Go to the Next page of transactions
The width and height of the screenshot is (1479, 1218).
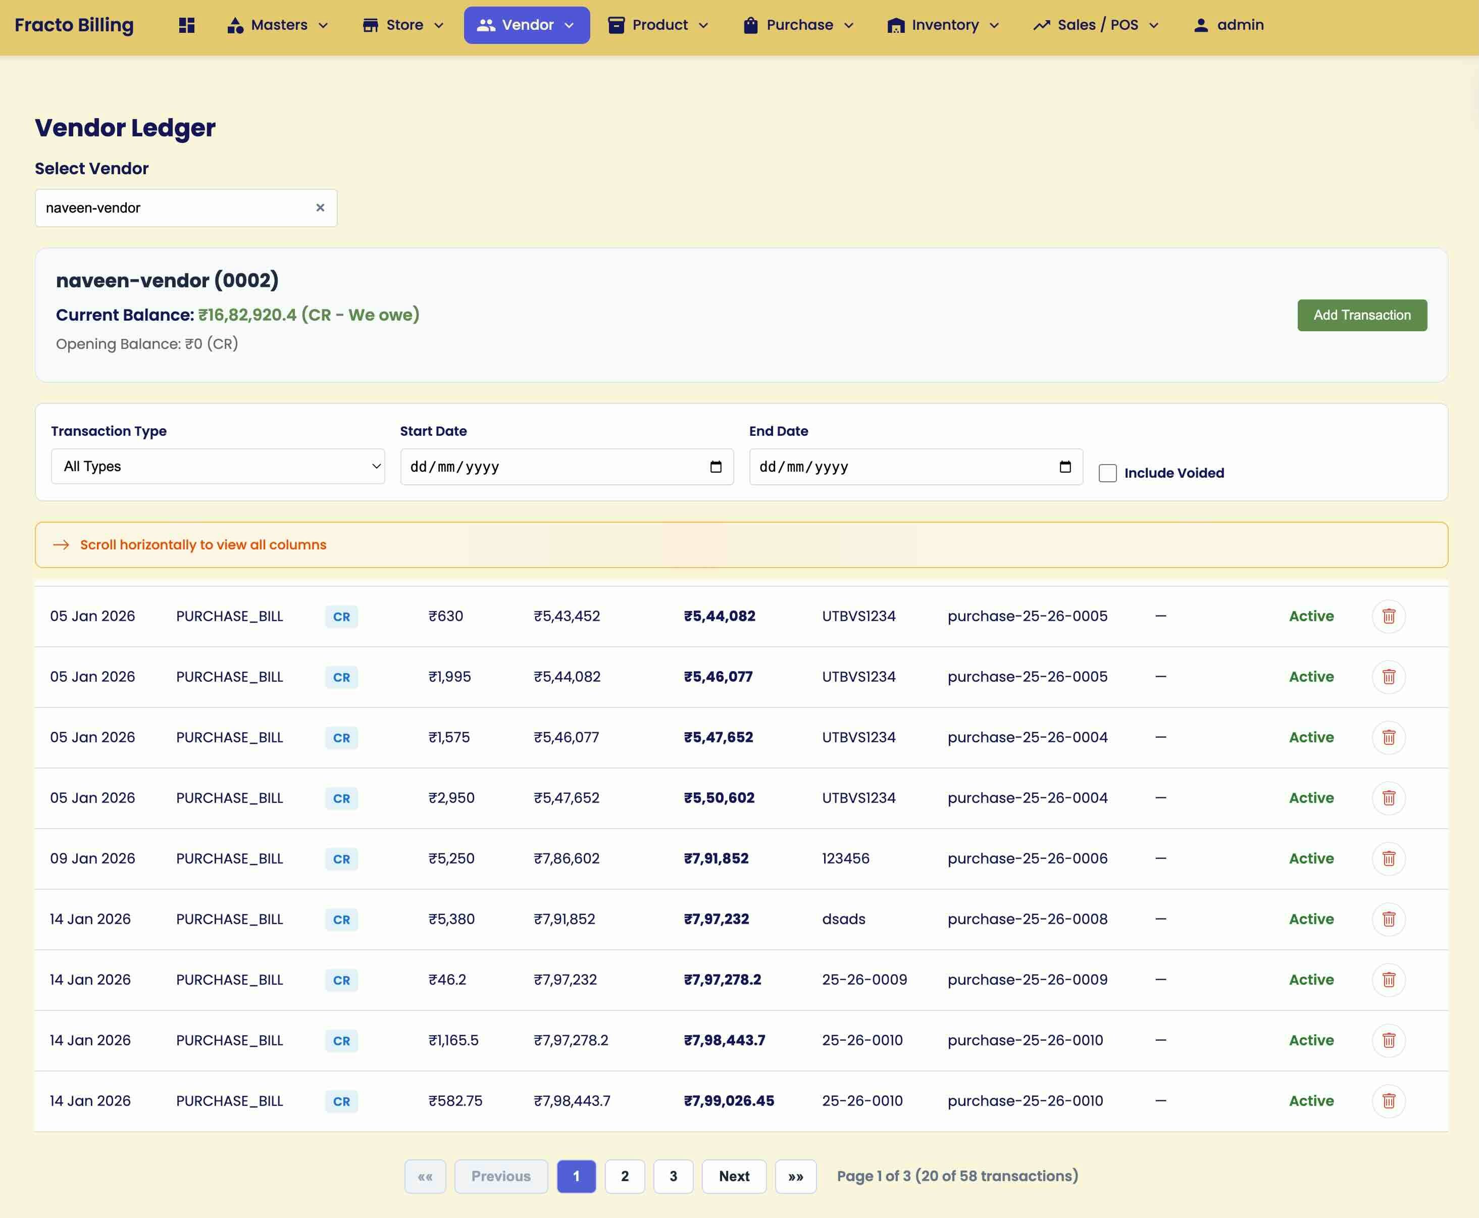pyautogui.click(x=733, y=1177)
